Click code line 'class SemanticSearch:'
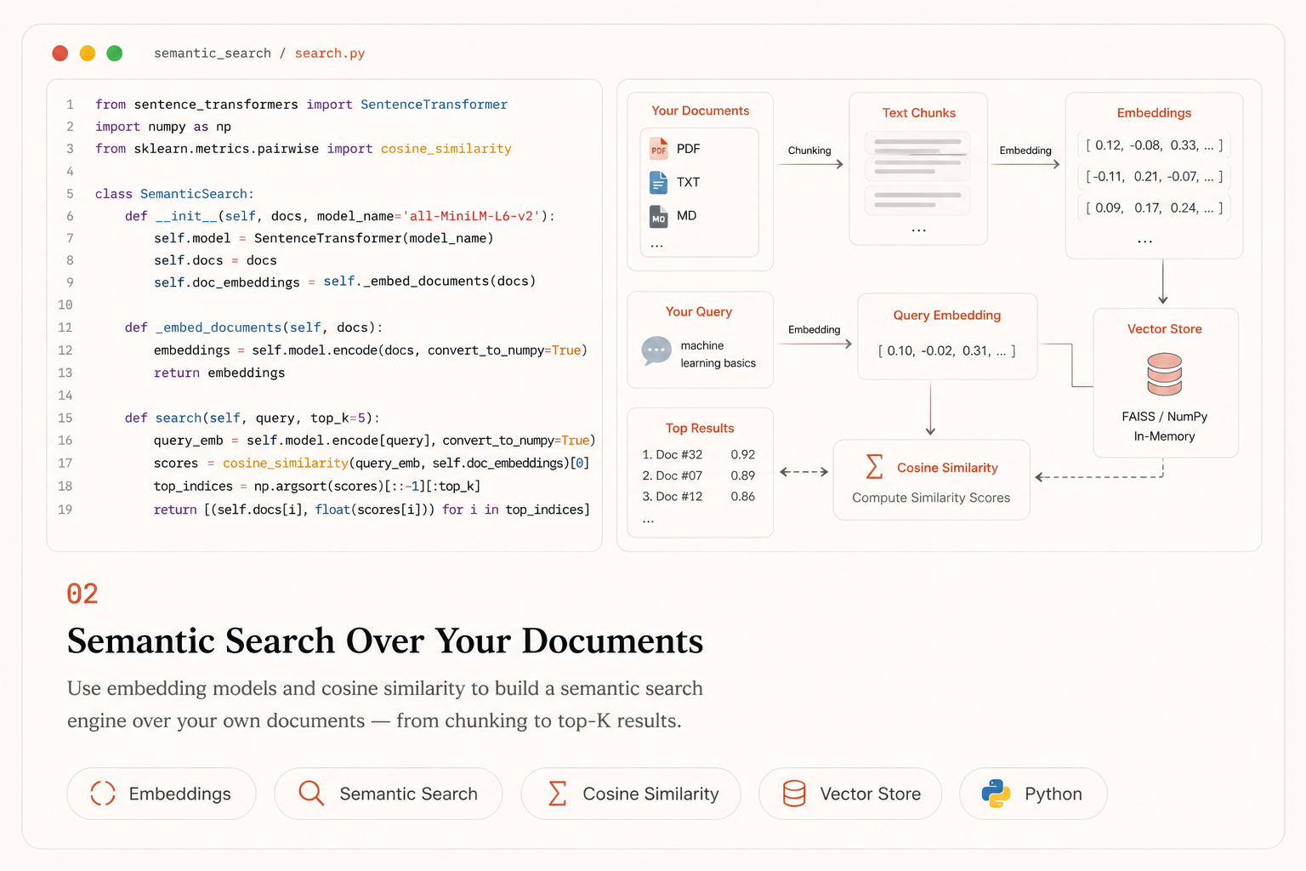Screen dimensions: 1306x871 pyautogui.click(x=174, y=194)
